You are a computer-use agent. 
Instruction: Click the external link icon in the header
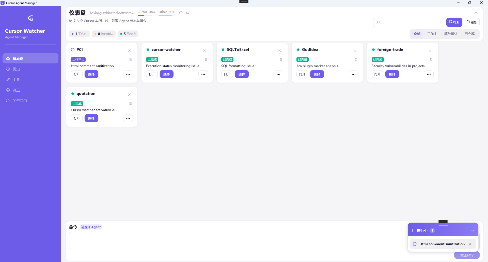[188, 13]
